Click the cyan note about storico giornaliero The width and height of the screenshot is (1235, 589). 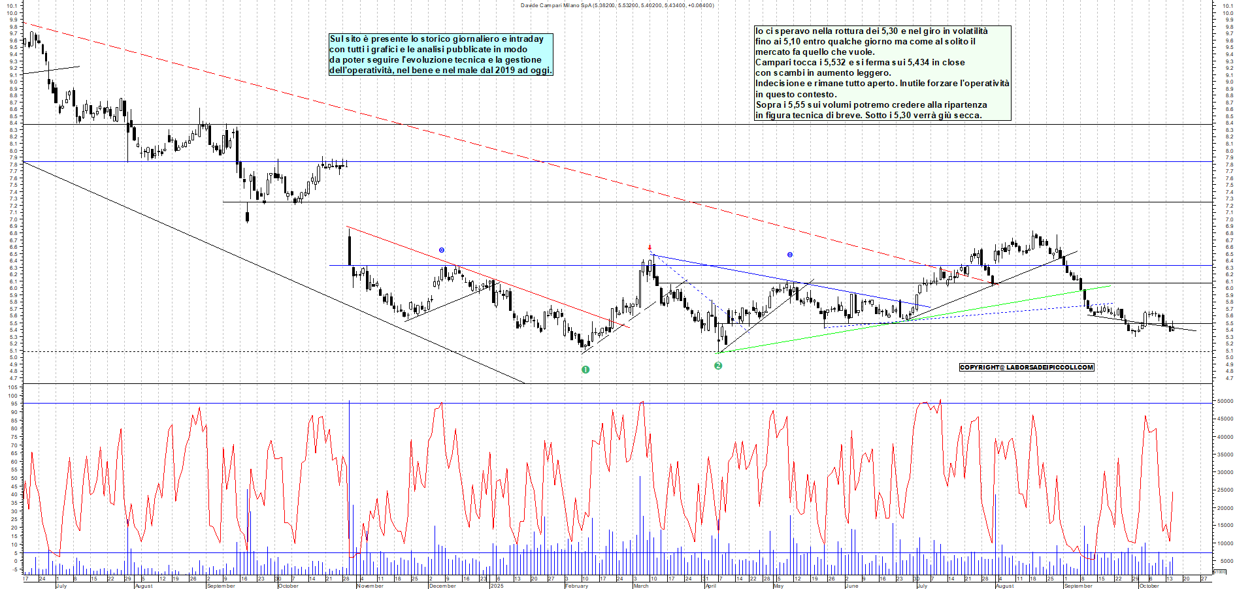pyautogui.click(x=440, y=55)
